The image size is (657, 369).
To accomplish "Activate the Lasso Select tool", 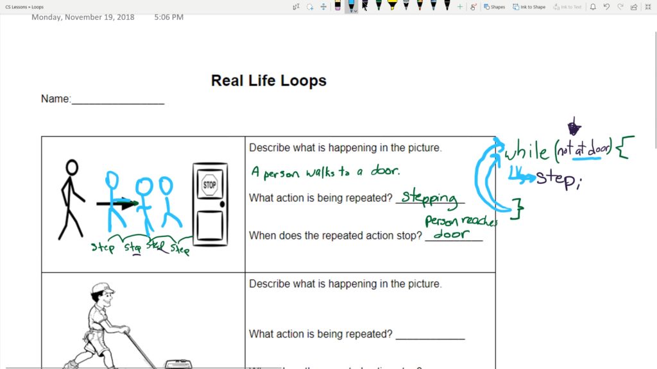I will 309,6.
